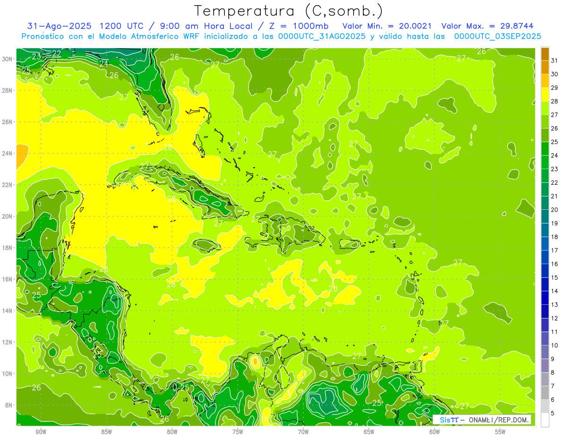567x438 pixels.
Task: Select the '0000UTC_31AGO2025' initialization text
Action: tap(322, 36)
